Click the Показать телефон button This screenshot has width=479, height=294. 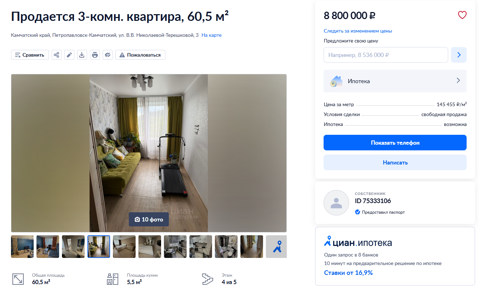click(395, 143)
